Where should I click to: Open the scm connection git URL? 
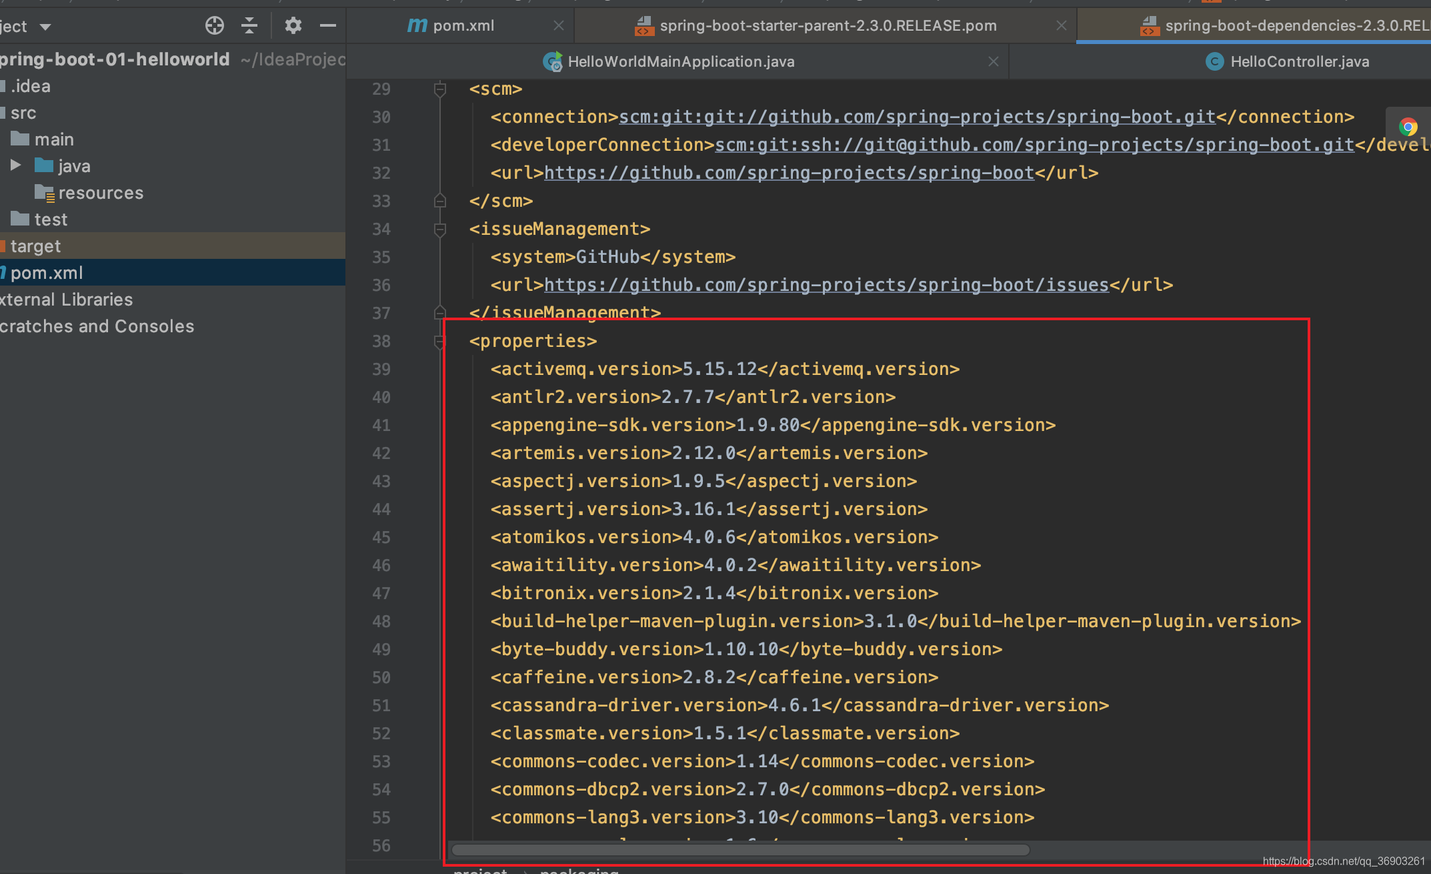[x=918, y=117]
